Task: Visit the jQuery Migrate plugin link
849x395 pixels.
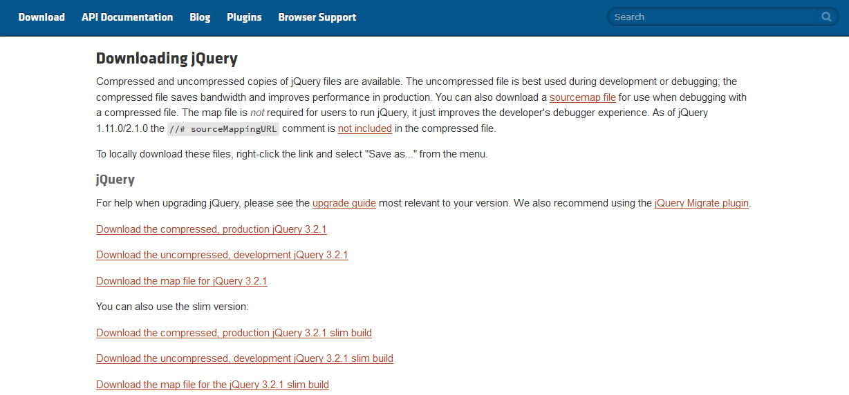Action: [x=702, y=203]
